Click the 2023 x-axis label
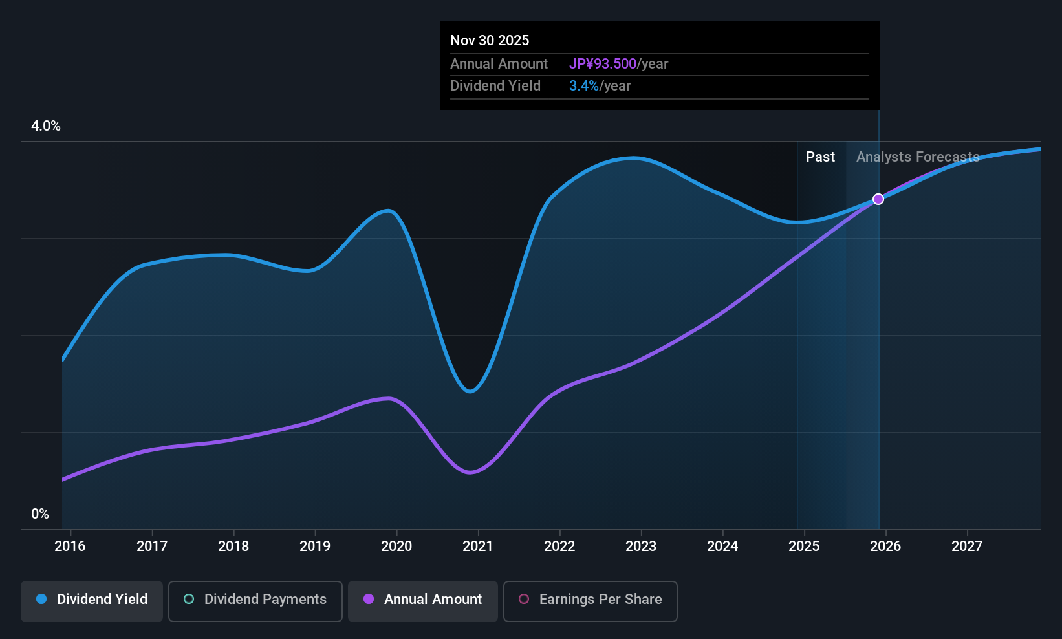 click(641, 546)
